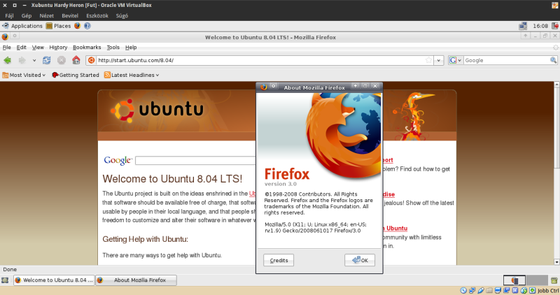Viewport: 560px width, 295px height.
Task: Click OK in the About dialog
Action: coord(360,260)
